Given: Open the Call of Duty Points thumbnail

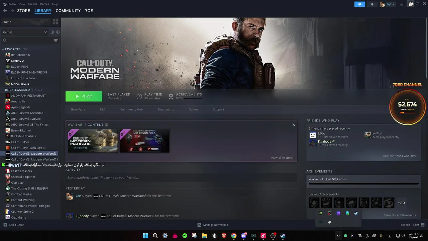Looking at the screenshot, I should (93, 141).
